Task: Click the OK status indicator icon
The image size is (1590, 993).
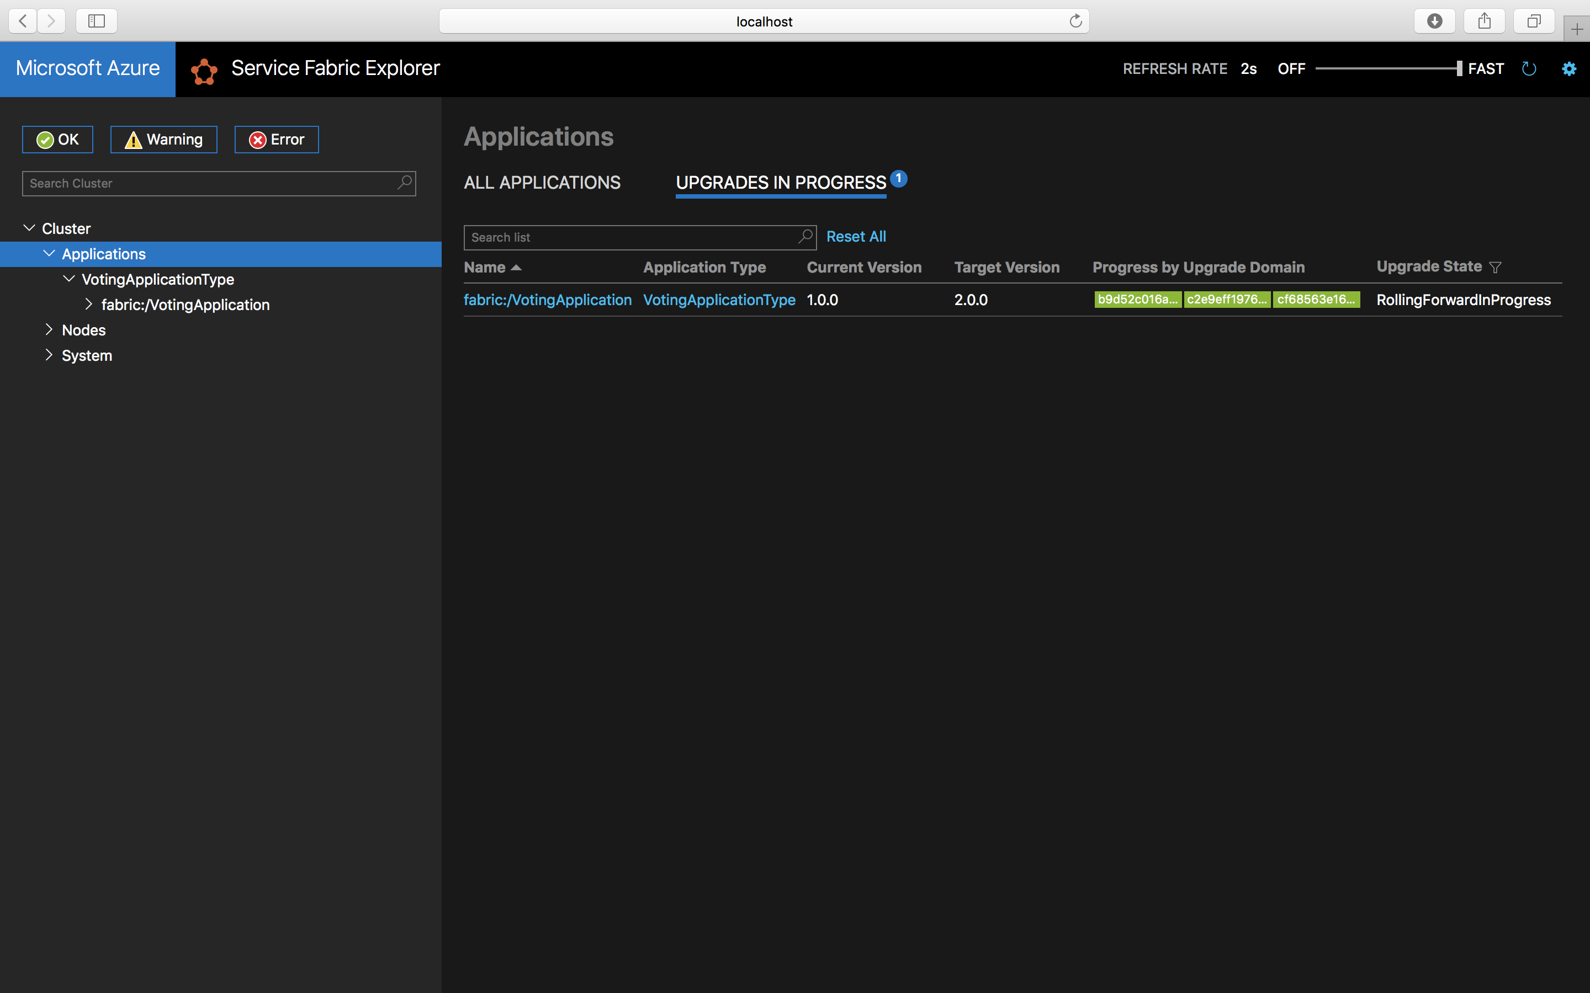Action: (x=46, y=138)
